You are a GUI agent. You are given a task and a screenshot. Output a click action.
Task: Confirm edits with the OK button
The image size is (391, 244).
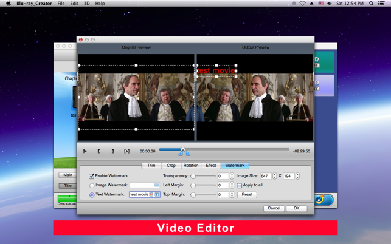[x=297, y=208]
